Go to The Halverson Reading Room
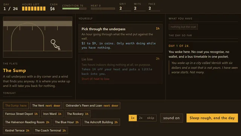 point(27,122)
